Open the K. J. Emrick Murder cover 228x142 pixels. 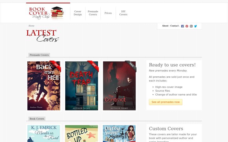coord(44,133)
